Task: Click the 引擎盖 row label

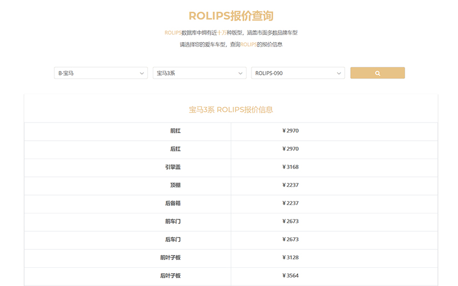Action: tap(173, 167)
